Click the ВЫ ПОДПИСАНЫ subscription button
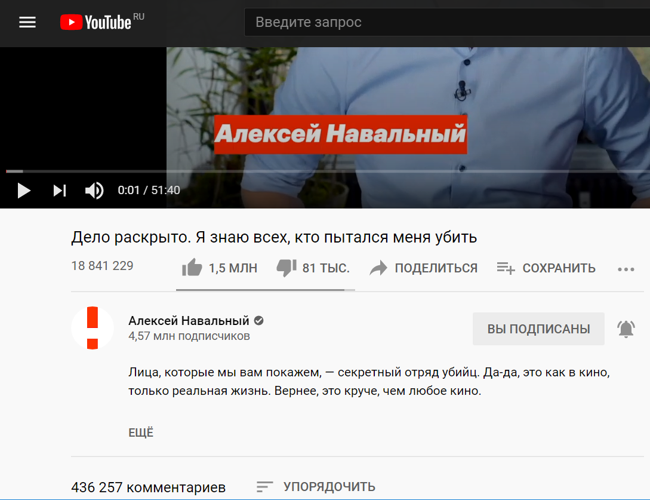 tap(538, 329)
